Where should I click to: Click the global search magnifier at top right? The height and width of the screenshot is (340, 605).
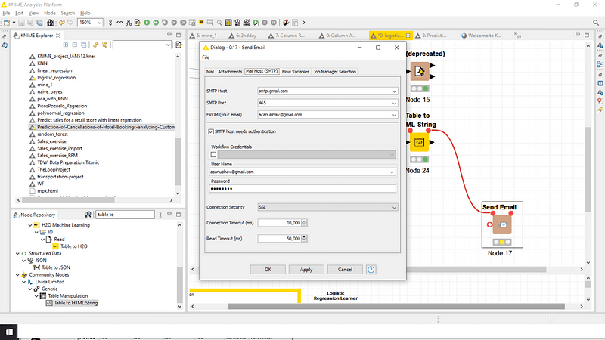[596, 23]
